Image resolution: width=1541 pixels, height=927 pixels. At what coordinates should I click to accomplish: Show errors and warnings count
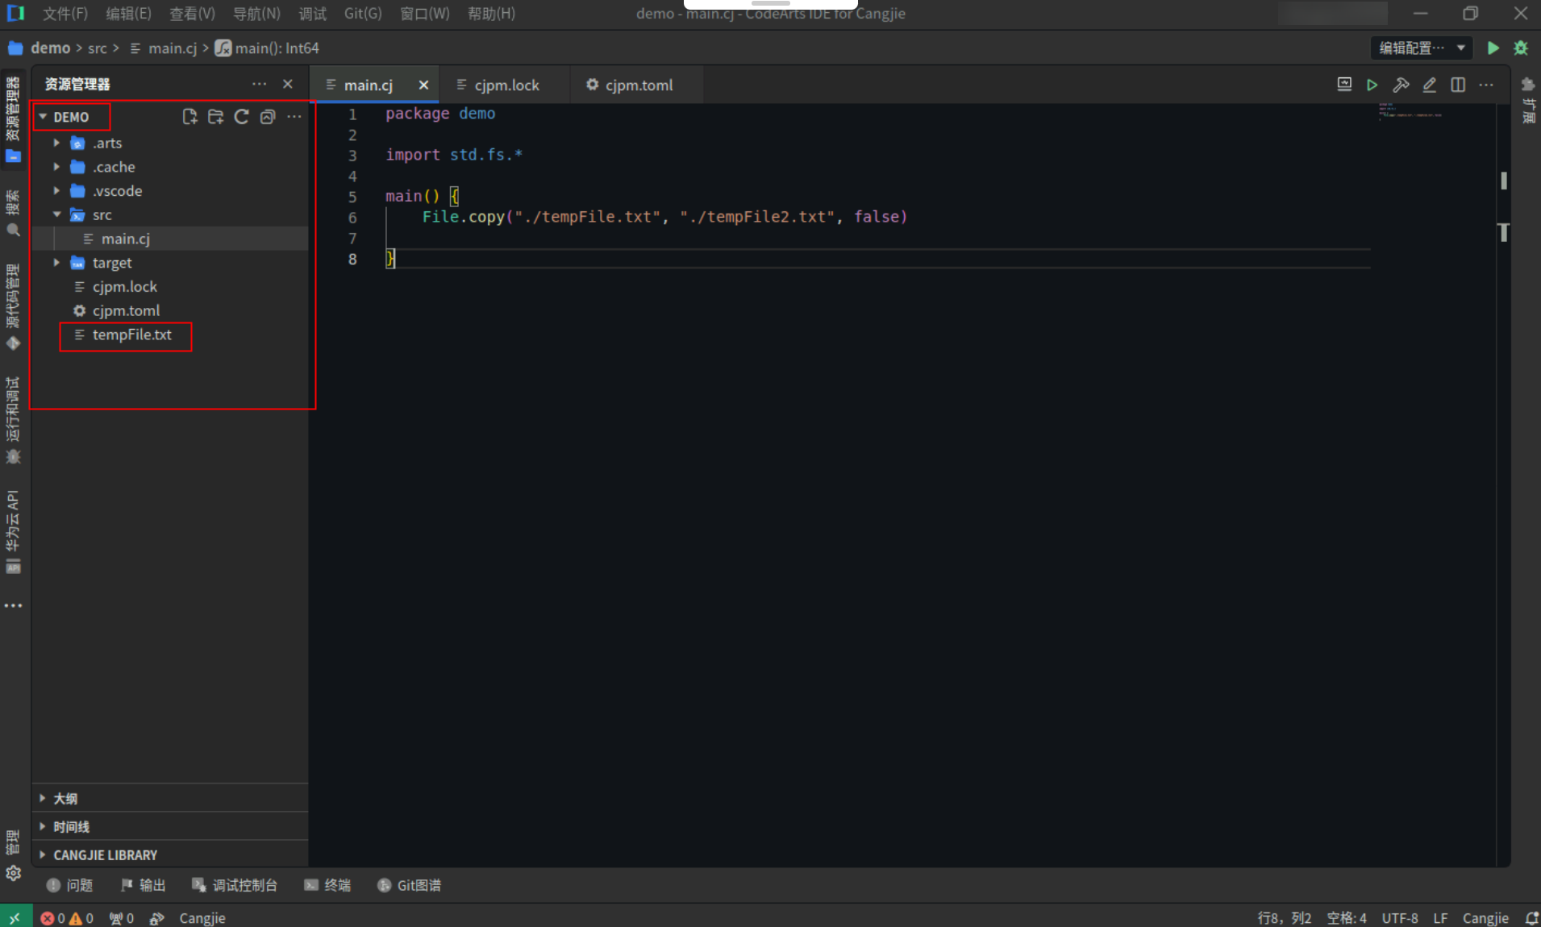point(67,918)
